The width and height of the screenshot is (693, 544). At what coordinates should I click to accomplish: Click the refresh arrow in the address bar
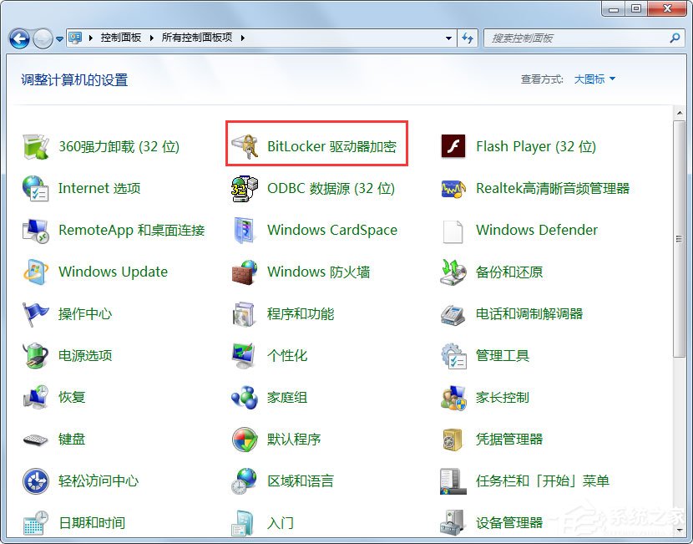tap(468, 38)
